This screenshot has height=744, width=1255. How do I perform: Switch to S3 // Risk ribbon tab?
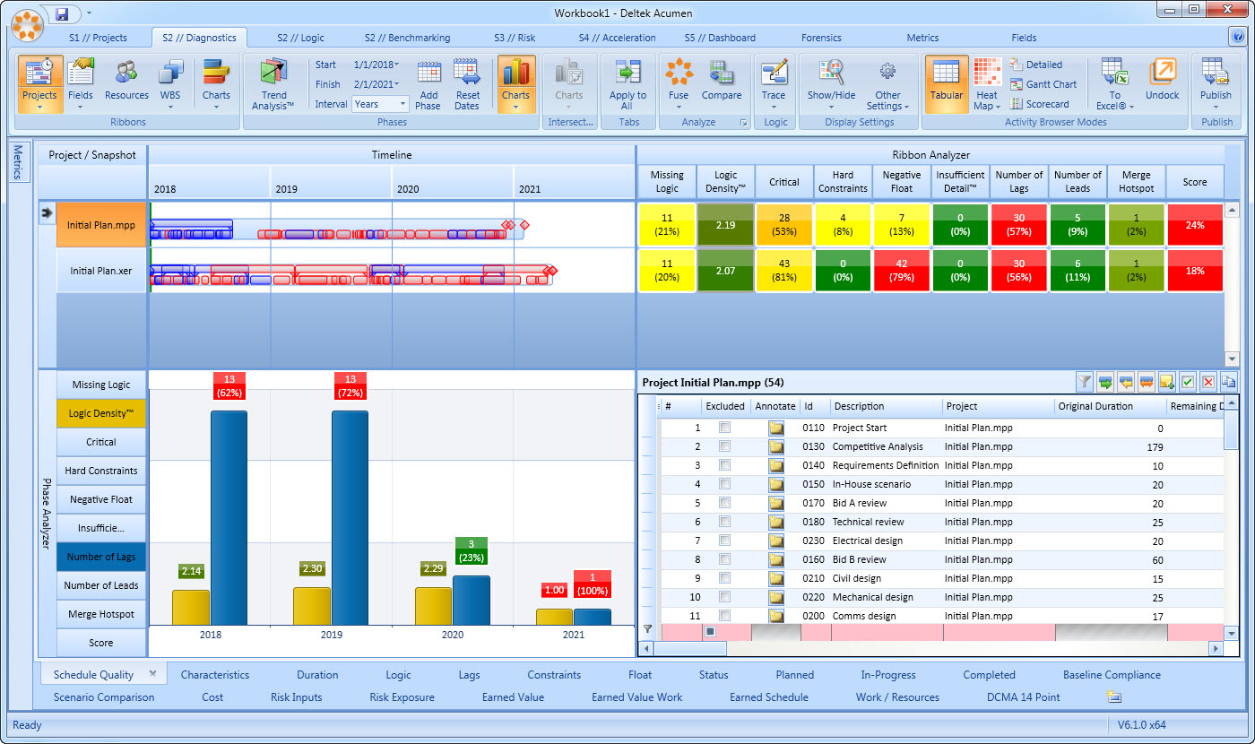[x=515, y=38]
